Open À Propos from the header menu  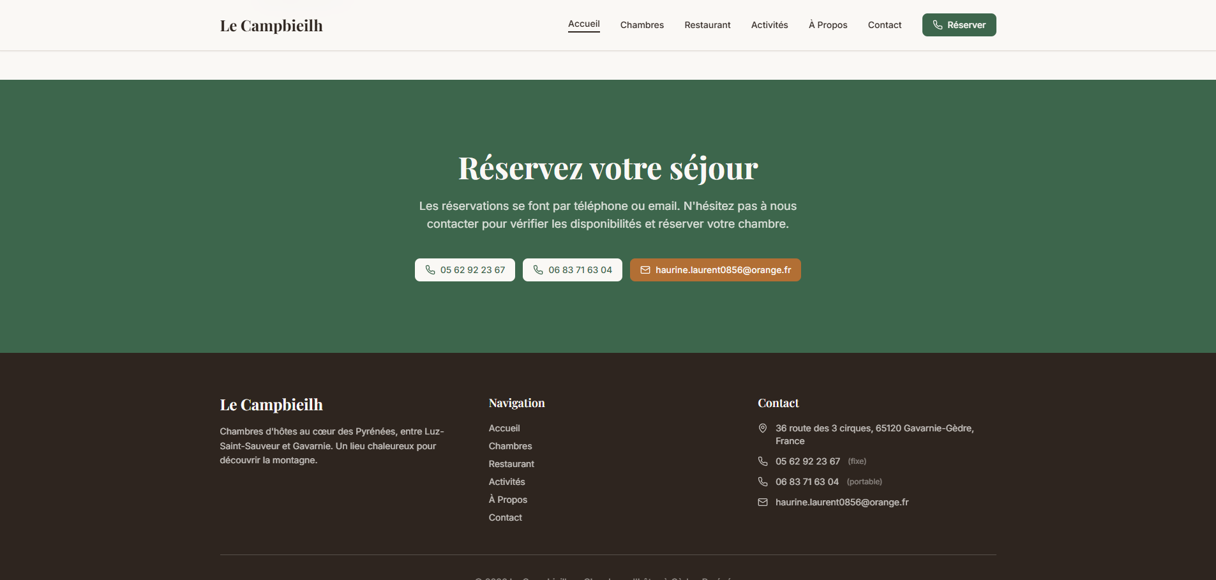point(828,25)
